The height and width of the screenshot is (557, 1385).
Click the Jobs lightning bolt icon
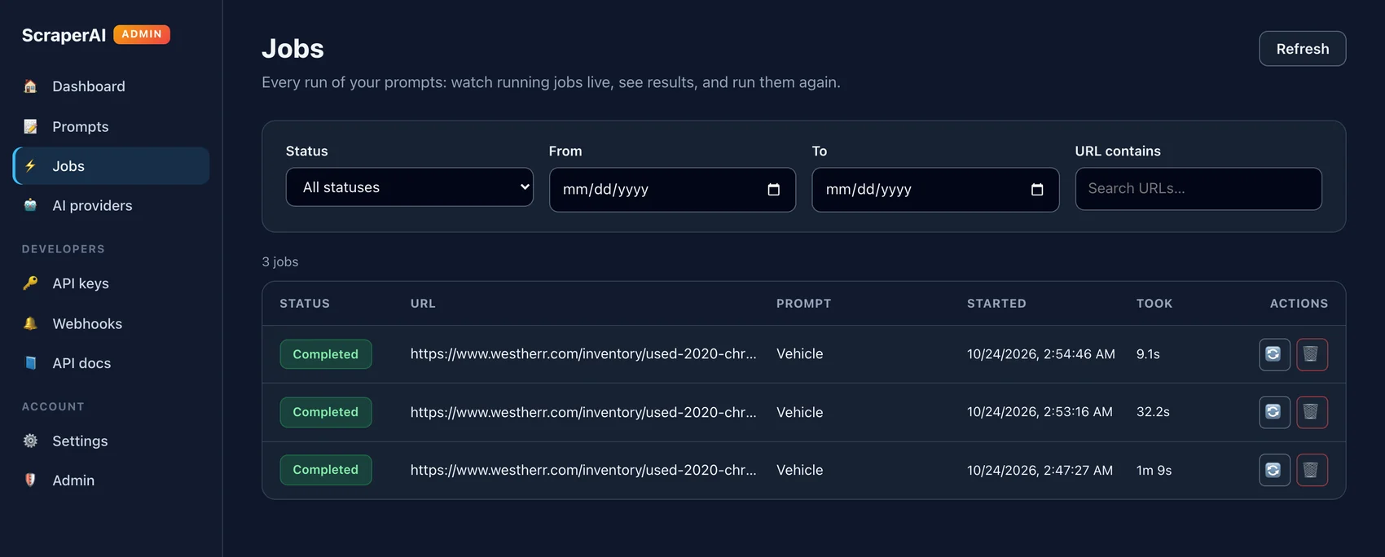(x=30, y=166)
